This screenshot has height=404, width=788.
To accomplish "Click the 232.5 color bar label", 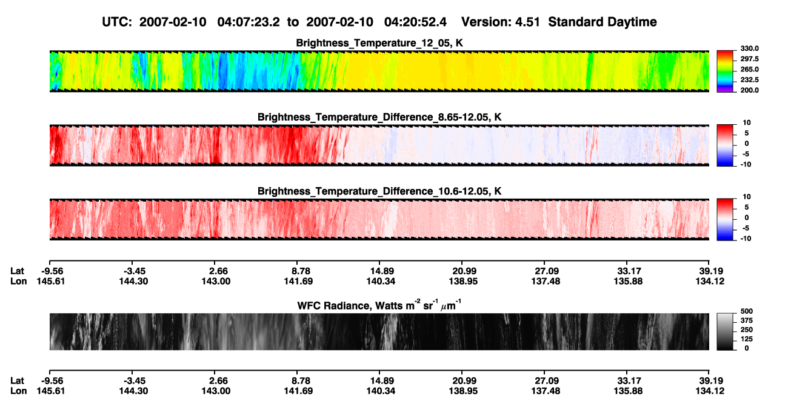I will tap(749, 80).
